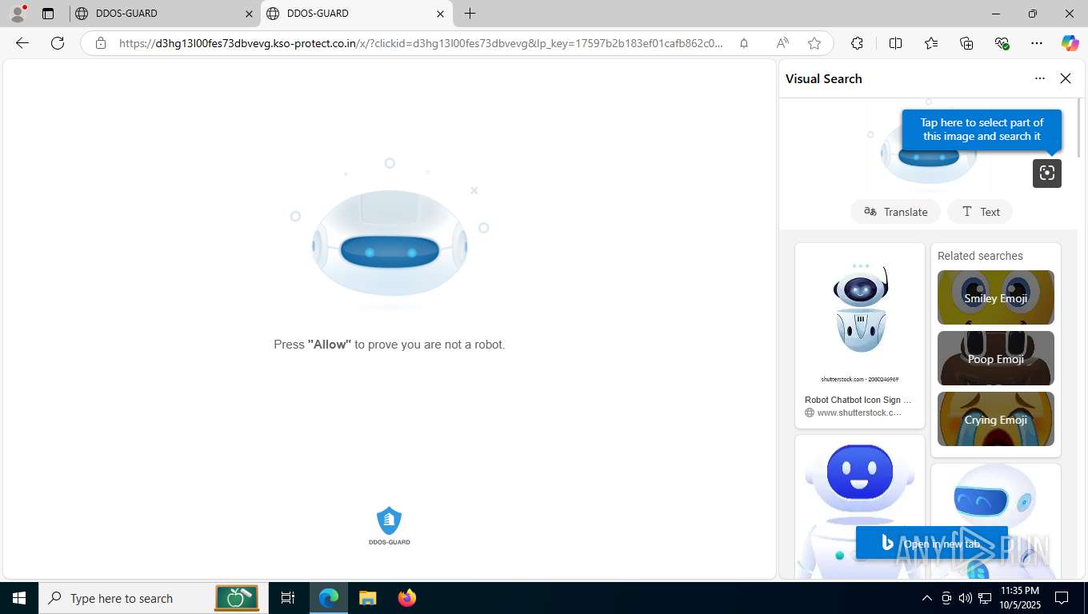The image size is (1088, 614).
Task: Open the www.shutterstock.com source link
Action: coord(854,413)
